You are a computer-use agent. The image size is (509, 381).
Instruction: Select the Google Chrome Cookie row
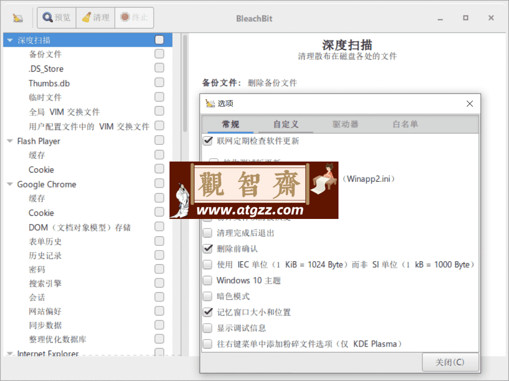coord(88,213)
